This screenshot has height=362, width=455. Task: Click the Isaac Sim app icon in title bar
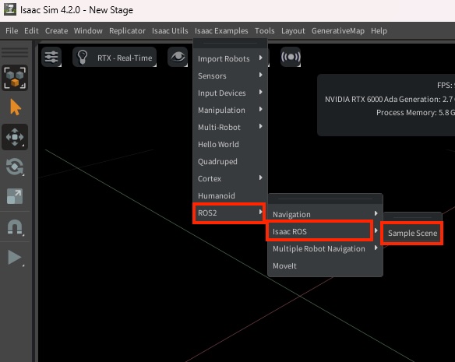pyautogui.click(x=10, y=9)
